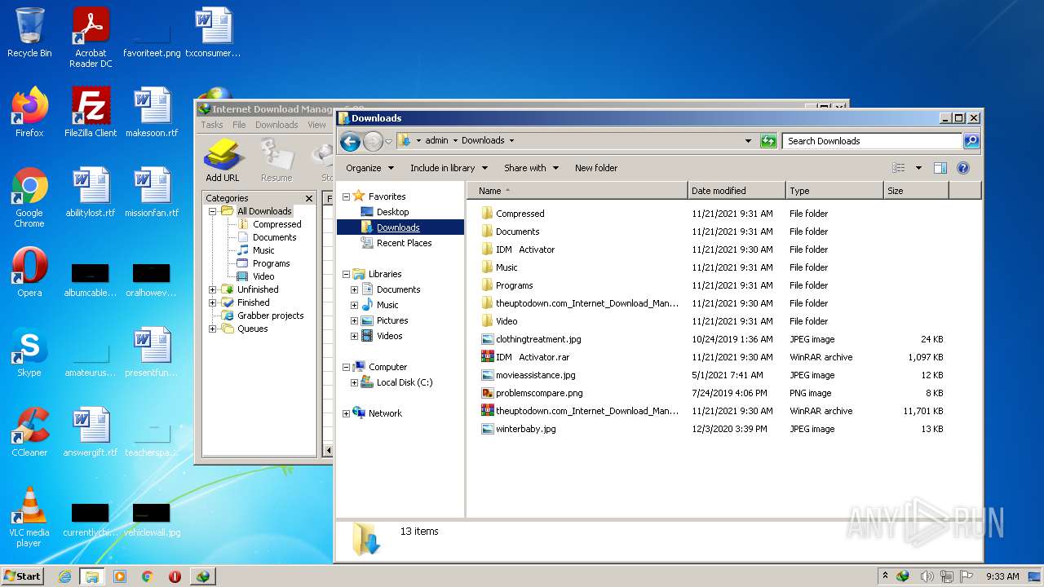Sort by Date modified column header

(737, 191)
